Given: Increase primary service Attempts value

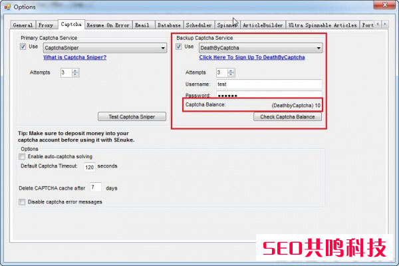Looking at the screenshot, I should (x=75, y=70).
